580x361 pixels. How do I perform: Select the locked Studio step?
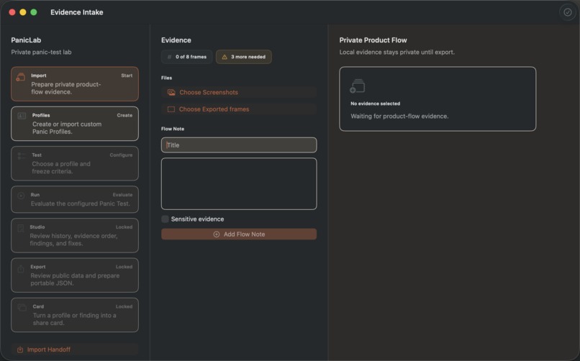pyautogui.click(x=75, y=235)
